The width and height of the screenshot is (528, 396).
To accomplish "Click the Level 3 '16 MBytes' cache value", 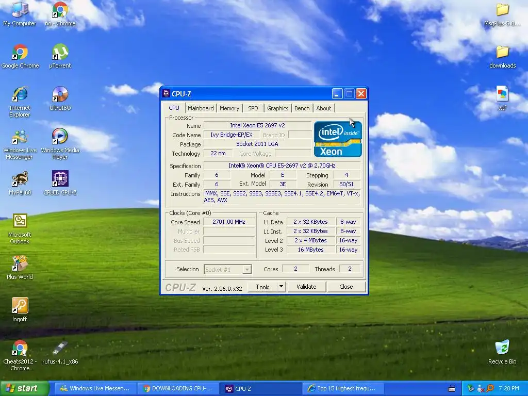I will (x=310, y=250).
